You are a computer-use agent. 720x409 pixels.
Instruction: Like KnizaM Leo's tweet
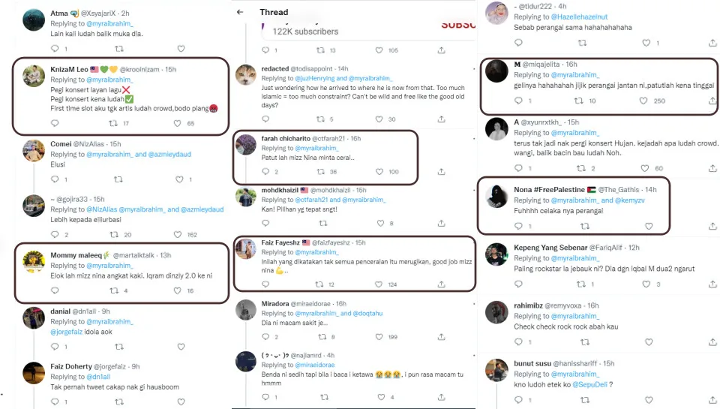(180, 123)
